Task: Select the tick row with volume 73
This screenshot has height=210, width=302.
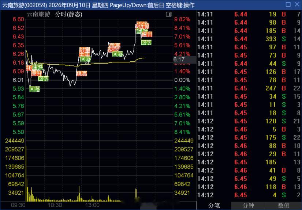Action: (x=249, y=56)
